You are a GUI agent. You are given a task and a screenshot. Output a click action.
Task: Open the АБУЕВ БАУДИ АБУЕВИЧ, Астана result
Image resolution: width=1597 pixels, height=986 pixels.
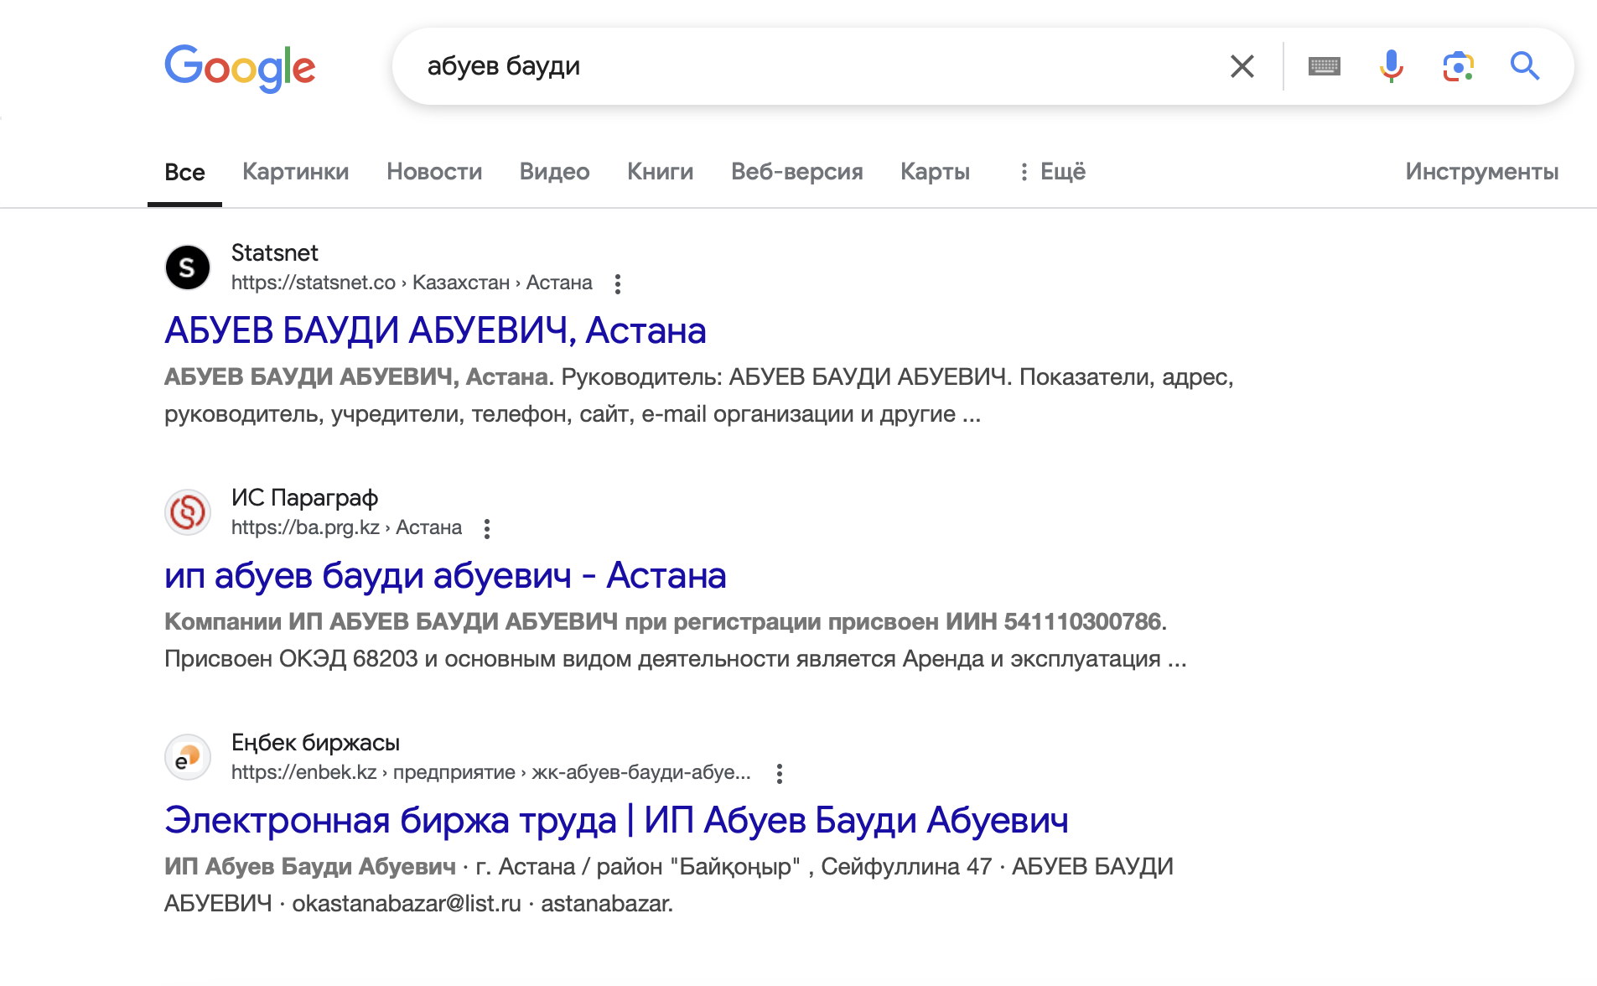[435, 330]
